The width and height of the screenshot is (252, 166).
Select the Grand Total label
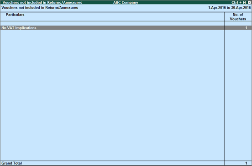11,163
